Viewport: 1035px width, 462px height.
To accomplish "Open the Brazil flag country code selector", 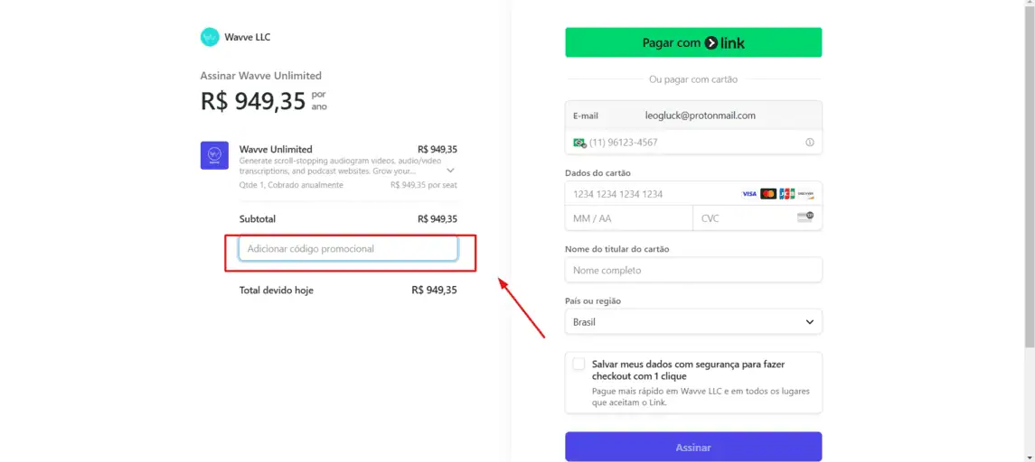I will 579,143.
